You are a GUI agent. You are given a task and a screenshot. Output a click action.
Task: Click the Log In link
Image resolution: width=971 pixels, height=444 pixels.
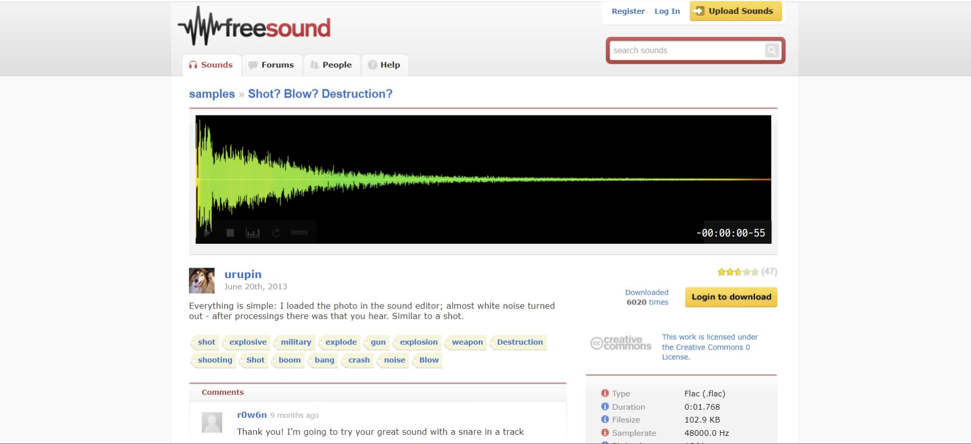click(667, 11)
